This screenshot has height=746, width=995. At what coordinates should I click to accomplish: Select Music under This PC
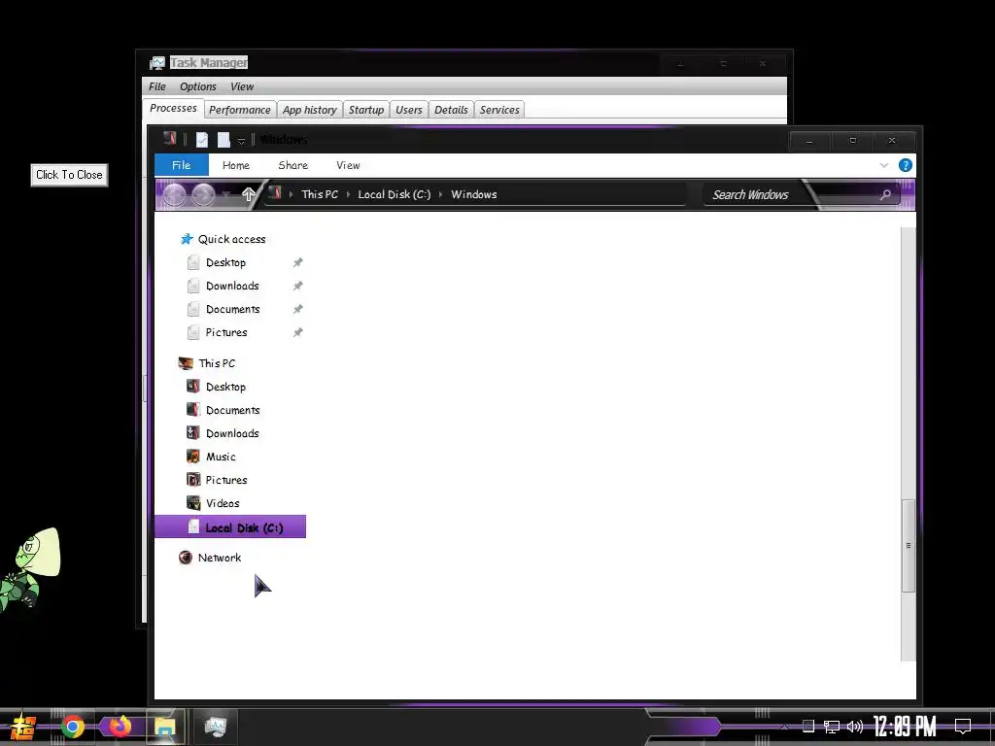[221, 457]
